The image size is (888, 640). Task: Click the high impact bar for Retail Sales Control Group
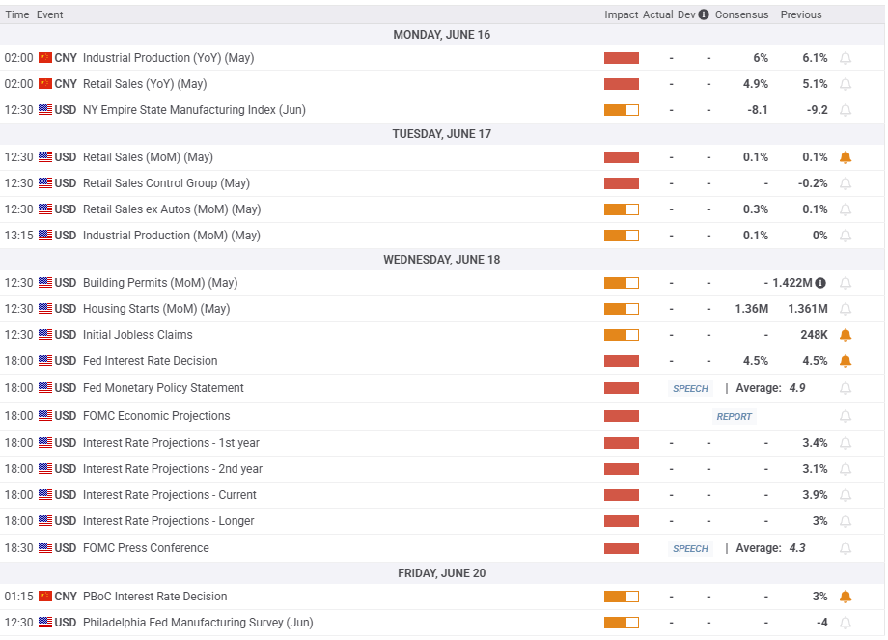621,183
